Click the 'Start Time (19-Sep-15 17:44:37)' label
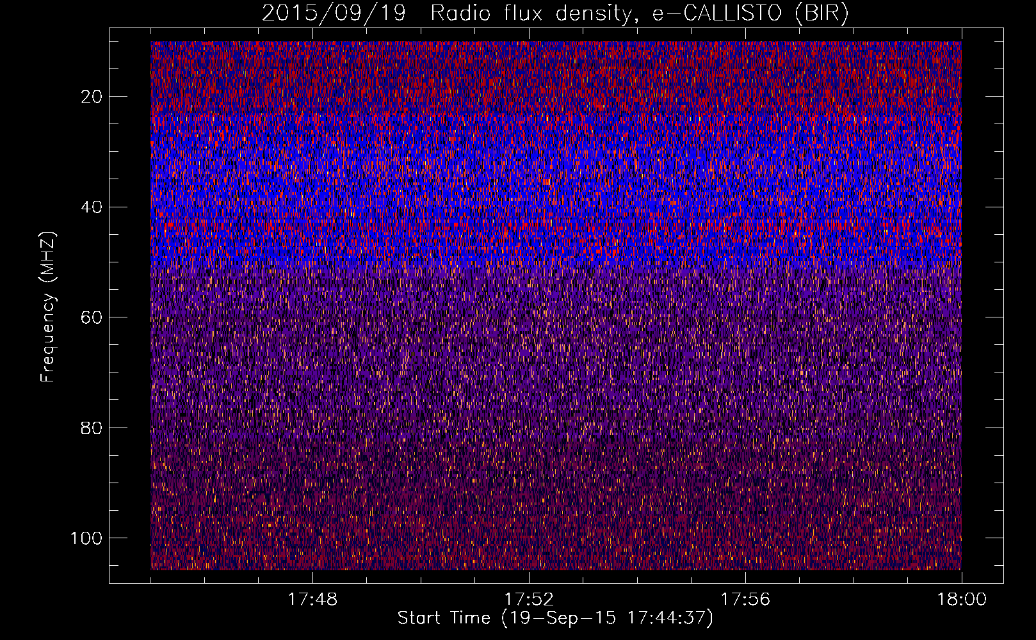 [555, 618]
